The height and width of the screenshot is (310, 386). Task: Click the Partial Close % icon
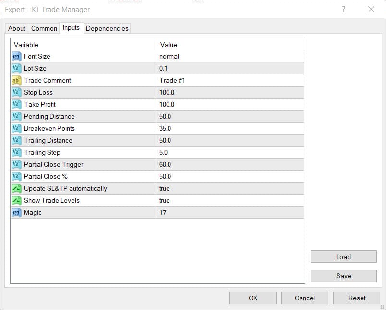[x=16, y=176]
